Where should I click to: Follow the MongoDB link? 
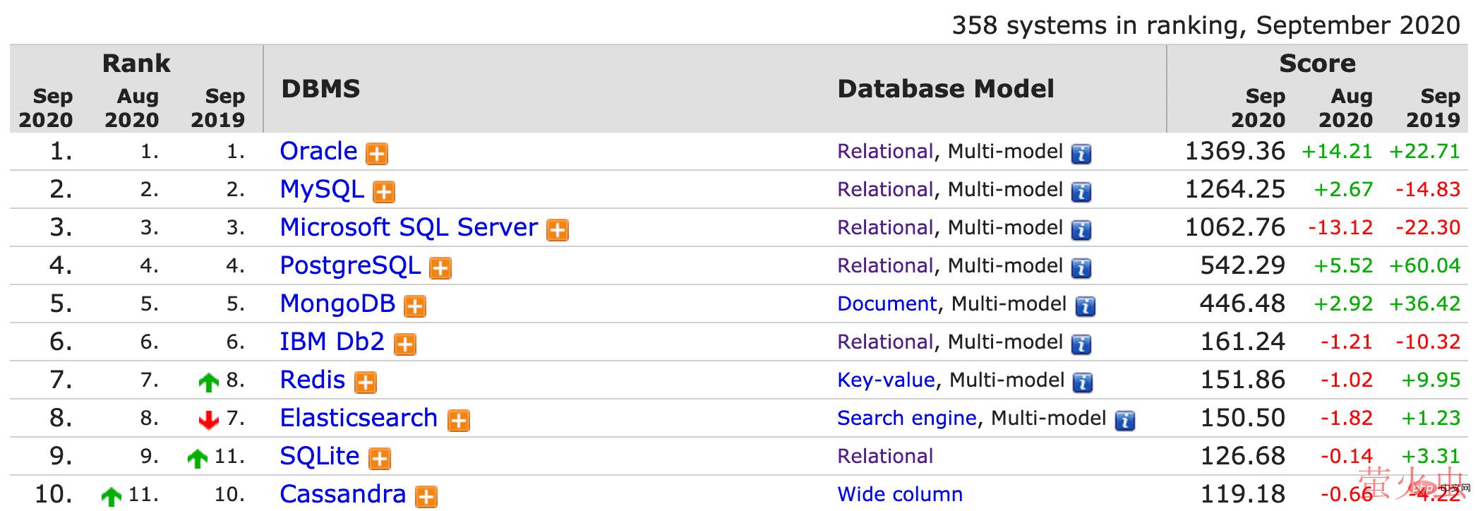(337, 303)
